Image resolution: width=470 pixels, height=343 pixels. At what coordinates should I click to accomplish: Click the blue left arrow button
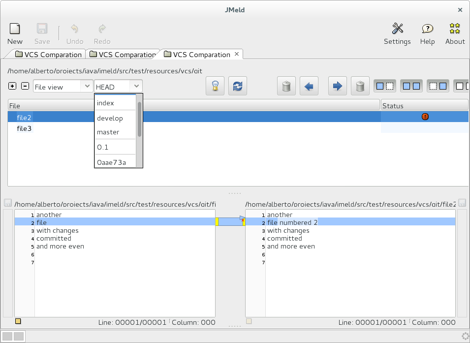309,86
